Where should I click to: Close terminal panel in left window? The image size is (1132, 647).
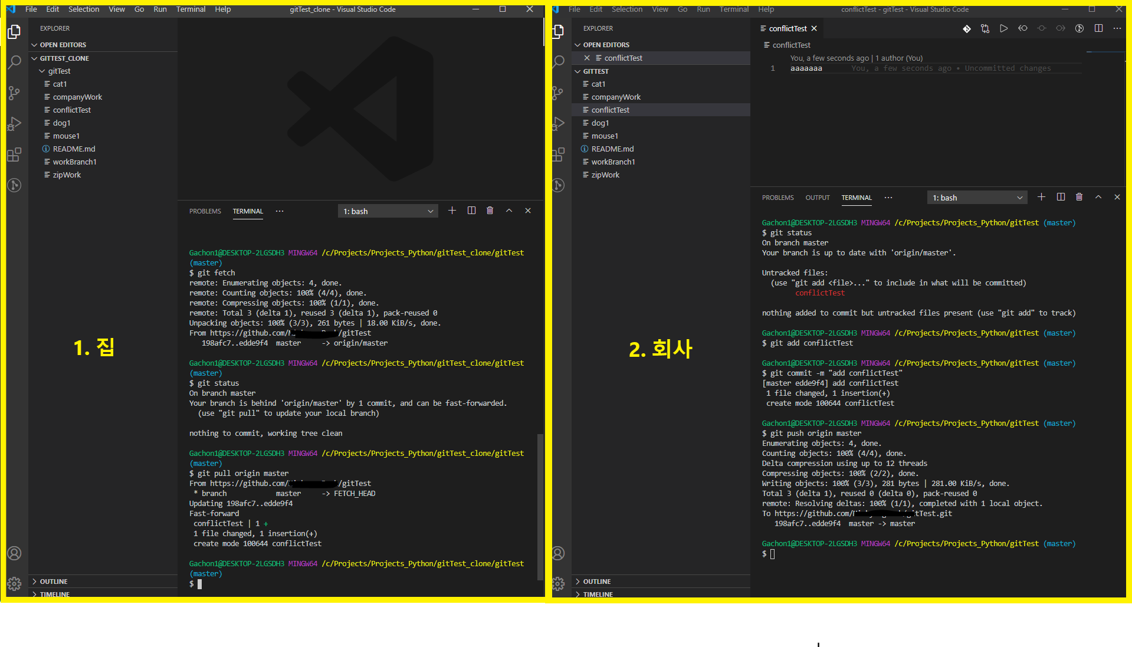[x=528, y=211]
